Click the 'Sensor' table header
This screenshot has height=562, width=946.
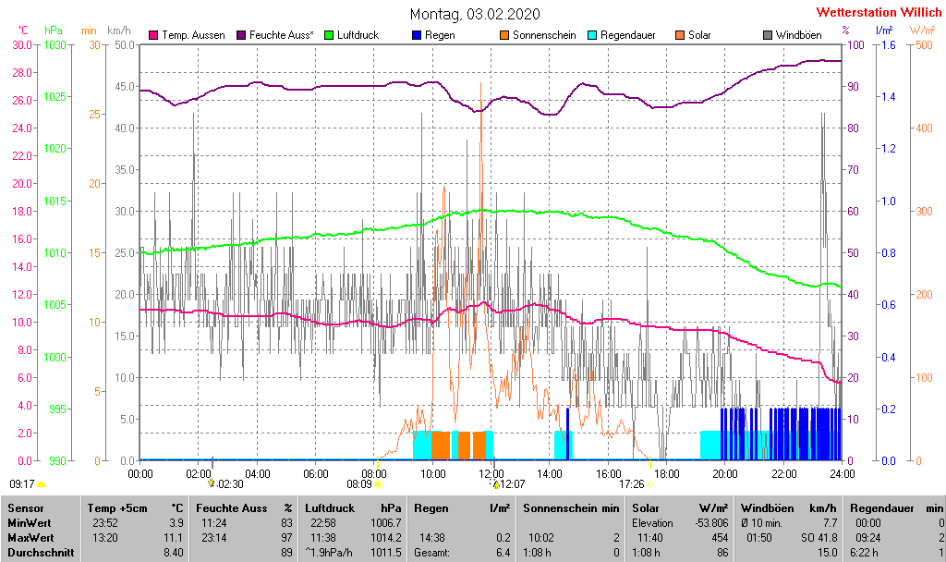click(x=26, y=508)
